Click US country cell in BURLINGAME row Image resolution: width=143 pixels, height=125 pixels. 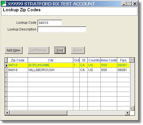[94, 65]
